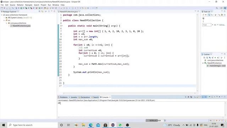
Task: Switch to the Problems tab
Action: pyautogui.click(x=63, y=97)
